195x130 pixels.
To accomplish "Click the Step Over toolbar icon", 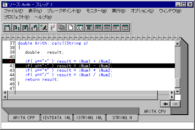I will 7,28.
